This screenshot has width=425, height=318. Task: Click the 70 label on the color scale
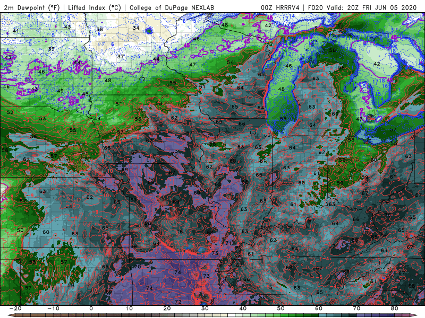click(356, 308)
